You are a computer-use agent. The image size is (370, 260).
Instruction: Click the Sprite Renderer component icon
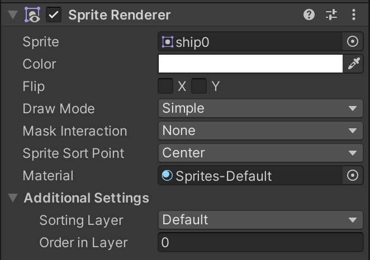(x=32, y=15)
